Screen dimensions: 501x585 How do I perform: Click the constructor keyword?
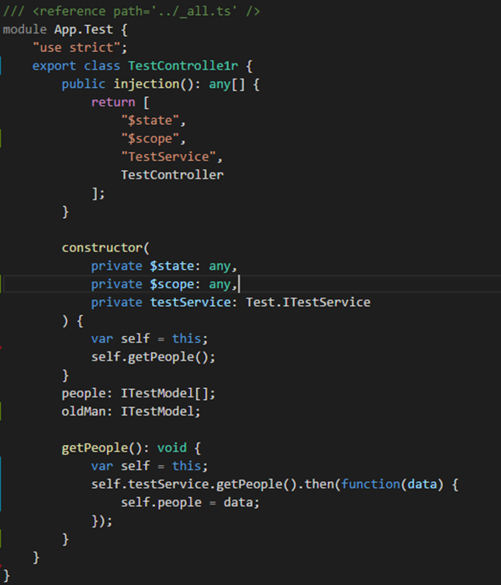pos(102,248)
